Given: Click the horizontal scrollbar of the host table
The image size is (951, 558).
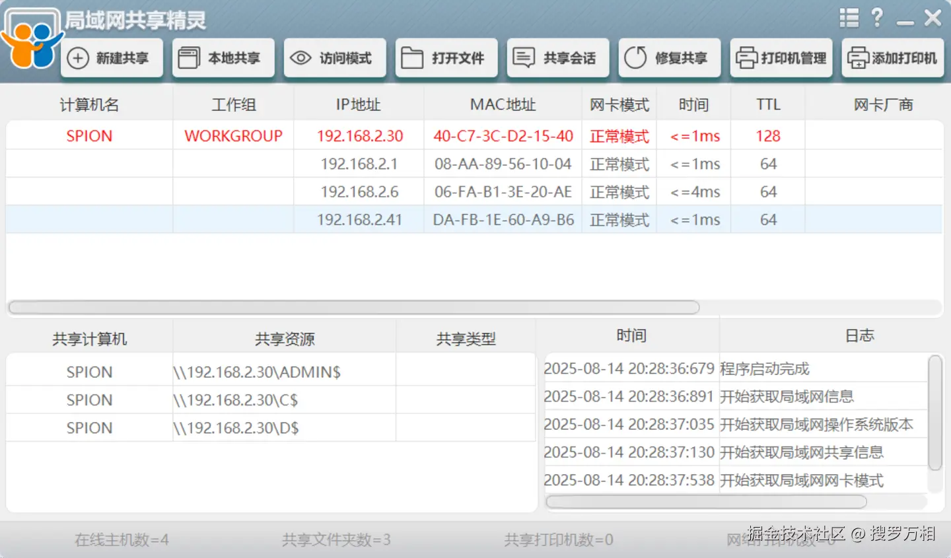Looking at the screenshot, I should coord(354,307).
